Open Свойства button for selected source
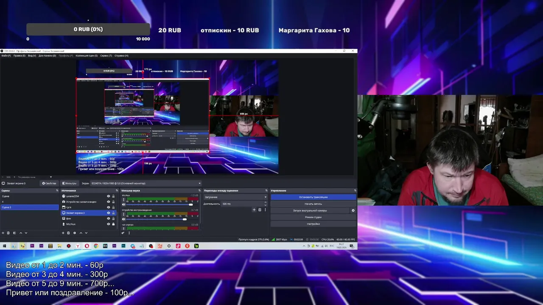The height and width of the screenshot is (305, 543). pos(49,183)
